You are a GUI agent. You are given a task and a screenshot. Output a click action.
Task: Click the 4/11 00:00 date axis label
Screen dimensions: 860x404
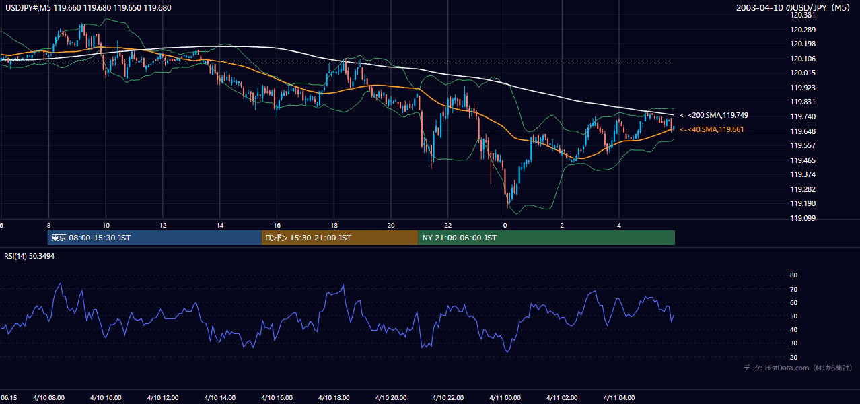(505, 397)
